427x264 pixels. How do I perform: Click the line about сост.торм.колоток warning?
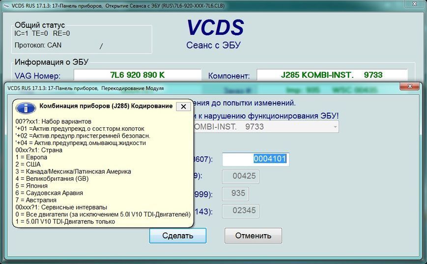pyautogui.click(x=80, y=129)
